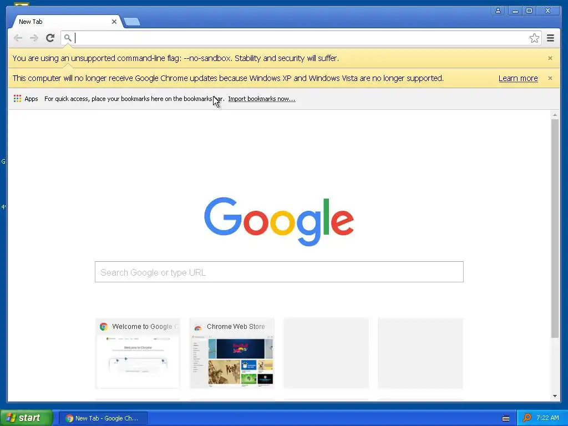Image resolution: width=568 pixels, height=426 pixels.
Task: Click the Google logo
Action: tap(279, 221)
